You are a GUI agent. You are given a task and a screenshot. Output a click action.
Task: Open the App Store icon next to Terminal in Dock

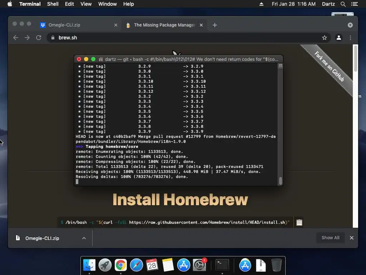tap(245, 265)
